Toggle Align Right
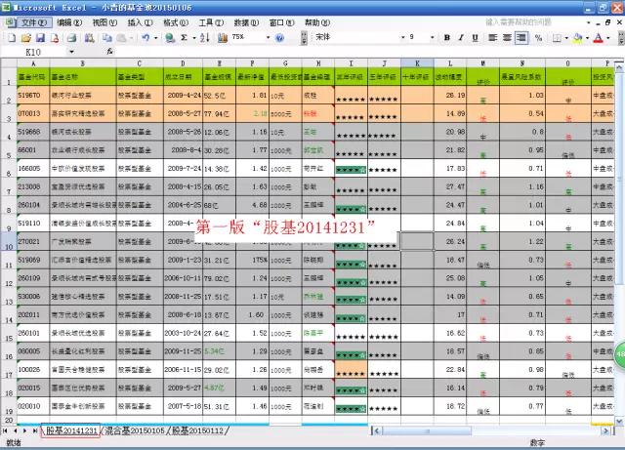Screen dimensions: 625x450 521,38
